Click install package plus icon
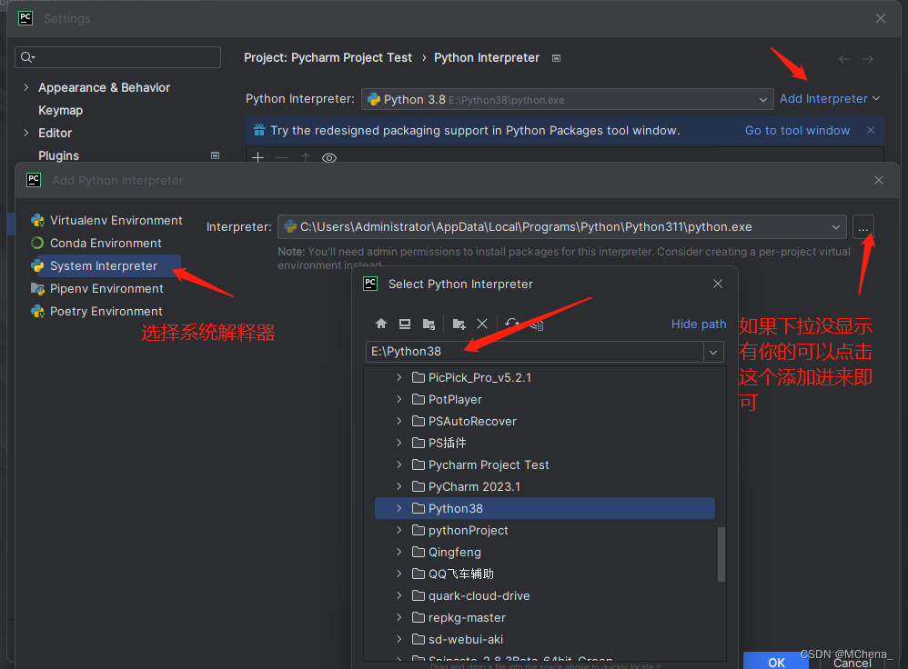Screen dimensions: 908x669 258,157
